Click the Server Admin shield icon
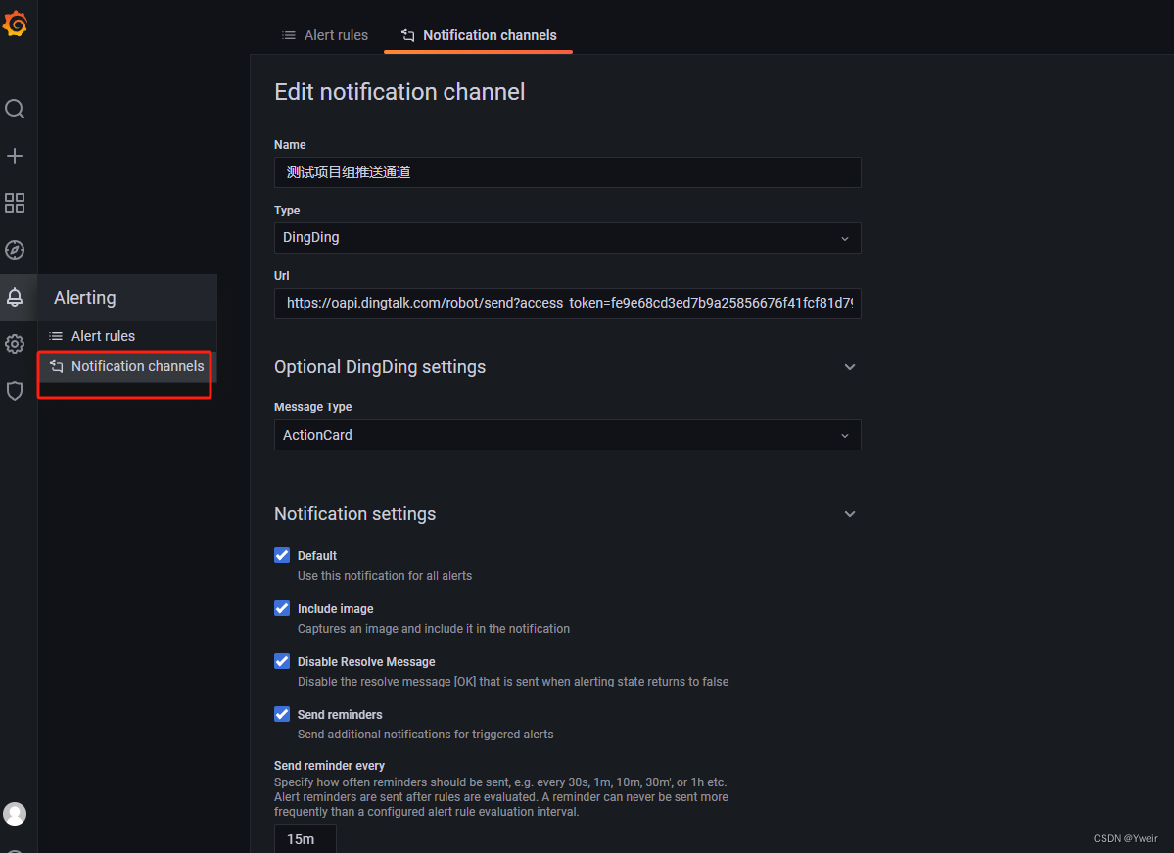This screenshot has height=853, width=1174. pyautogui.click(x=16, y=391)
